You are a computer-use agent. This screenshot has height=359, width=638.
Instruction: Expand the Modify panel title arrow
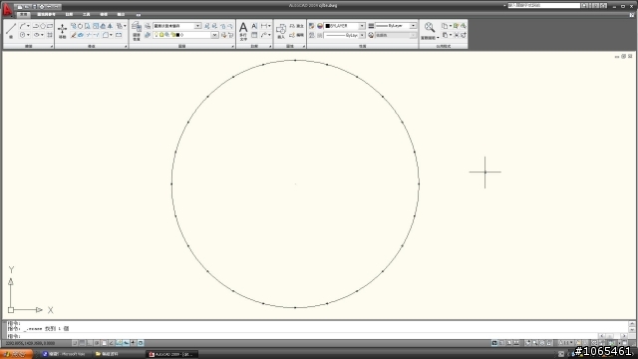tap(126, 47)
